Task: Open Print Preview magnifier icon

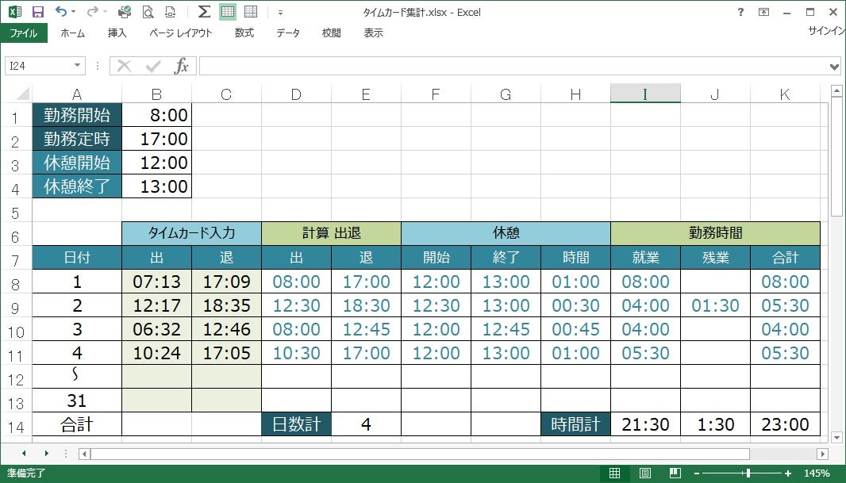Action: pyautogui.click(x=148, y=12)
